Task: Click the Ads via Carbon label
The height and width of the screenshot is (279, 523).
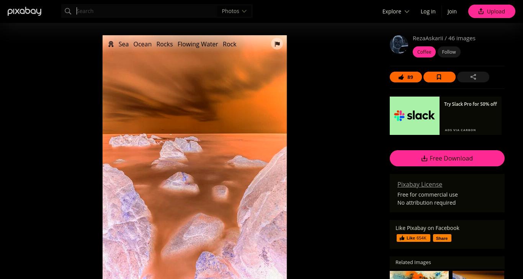Action: tap(460, 130)
